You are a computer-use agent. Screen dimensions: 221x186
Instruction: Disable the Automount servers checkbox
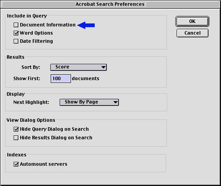pyautogui.click(x=16, y=164)
